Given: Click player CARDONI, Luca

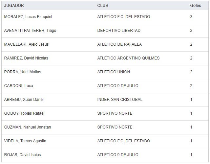Looking at the screenshot, I should coord(18,86).
